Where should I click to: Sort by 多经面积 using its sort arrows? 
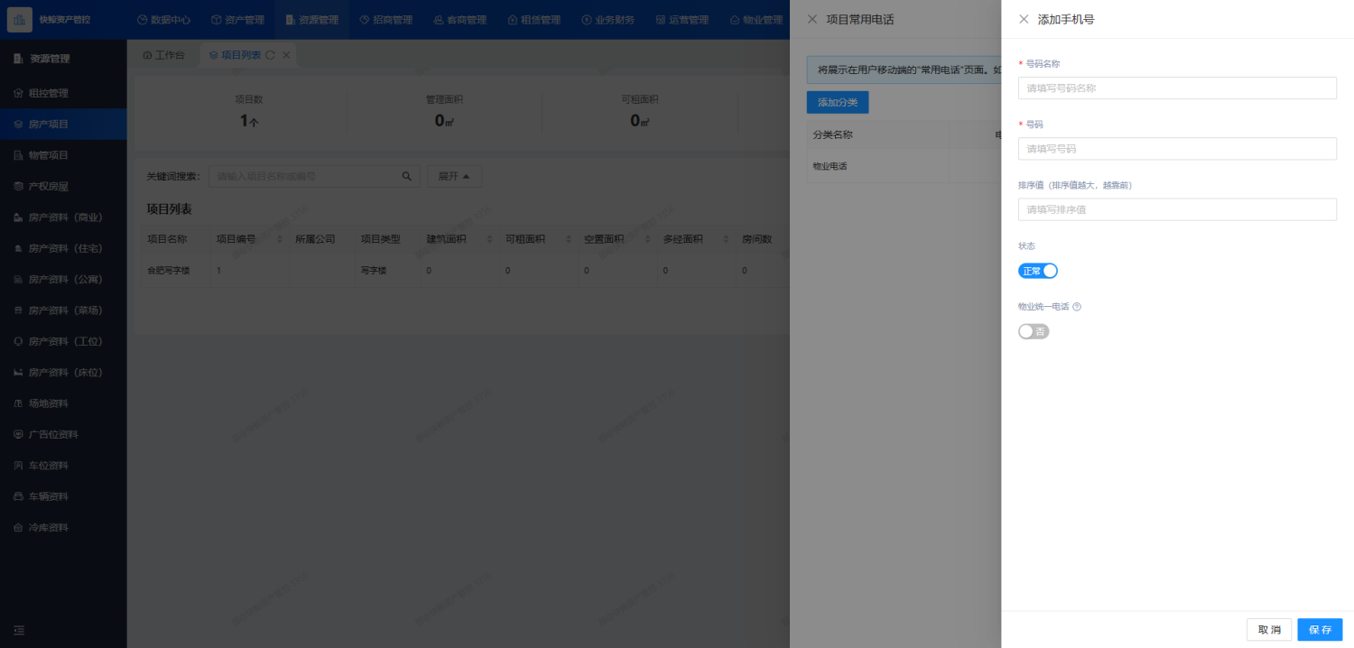pos(726,239)
